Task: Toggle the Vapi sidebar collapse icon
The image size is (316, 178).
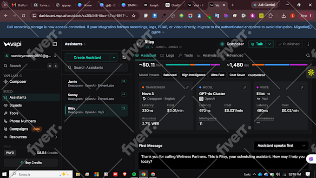Action: [x=55, y=44]
